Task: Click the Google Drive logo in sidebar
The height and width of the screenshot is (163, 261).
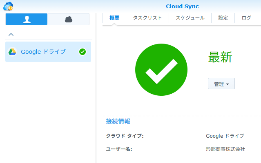Action: [12, 52]
